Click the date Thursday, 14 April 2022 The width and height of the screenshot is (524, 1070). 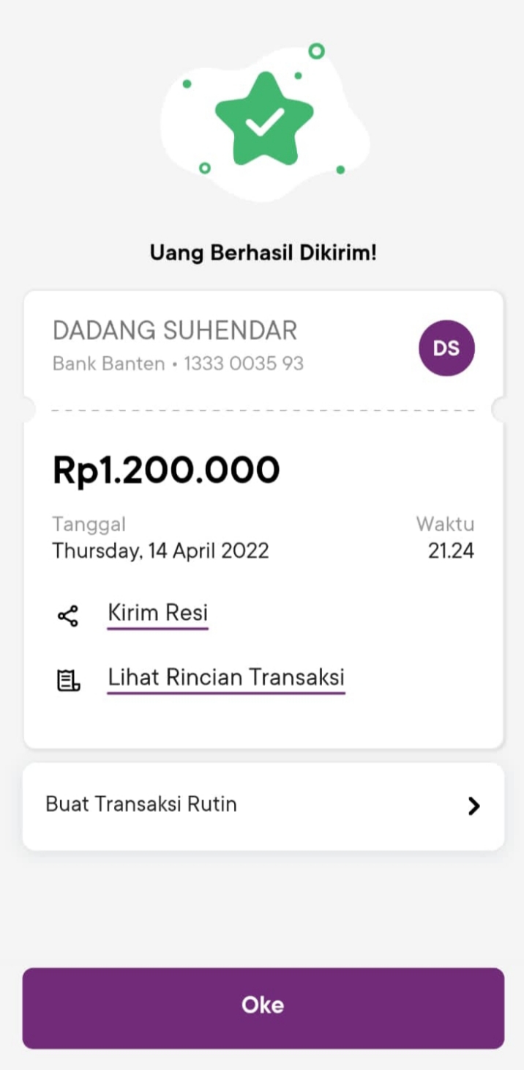pos(160,551)
